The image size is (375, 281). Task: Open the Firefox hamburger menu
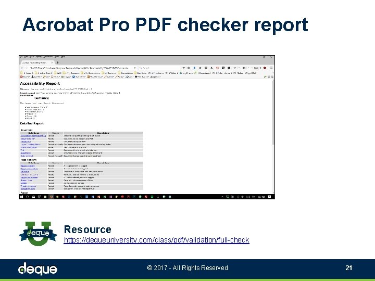click(x=271, y=68)
